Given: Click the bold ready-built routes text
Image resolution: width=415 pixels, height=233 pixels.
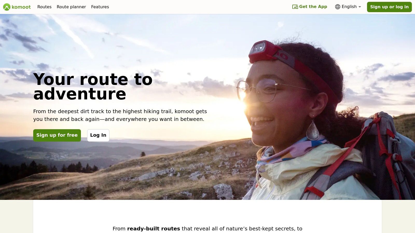Looking at the screenshot, I should [154, 229].
